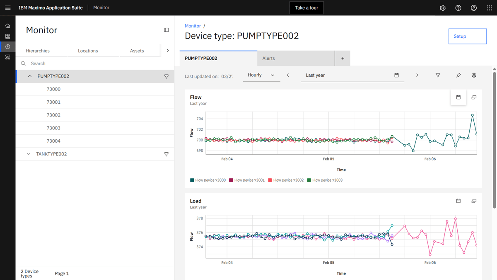Click the Setup button
This screenshot has width=497, height=280.
pyautogui.click(x=468, y=36)
